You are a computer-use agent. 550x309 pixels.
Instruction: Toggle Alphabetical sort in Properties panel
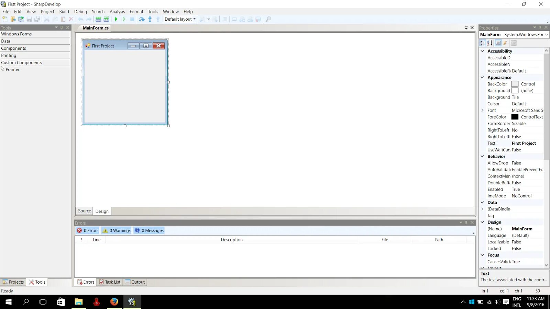[489, 43]
